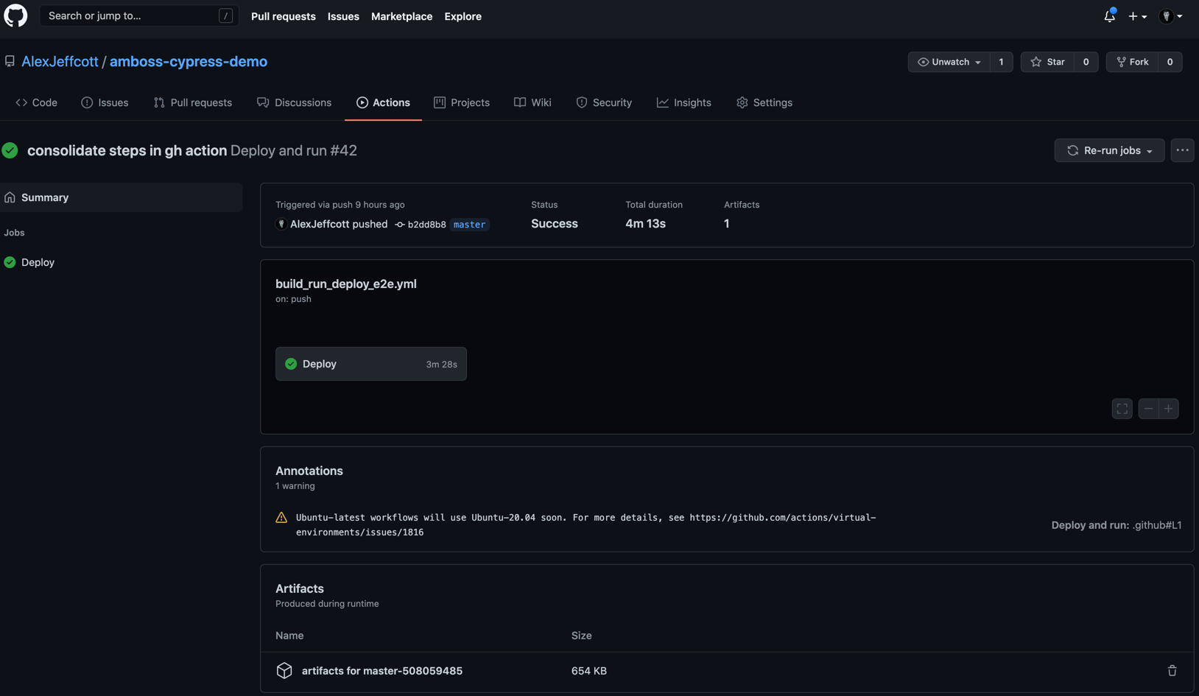Click the build_run_deploy_e2e.yml workflow file name
The image size is (1199, 696).
pyautogui.click(x=346, y=284)
